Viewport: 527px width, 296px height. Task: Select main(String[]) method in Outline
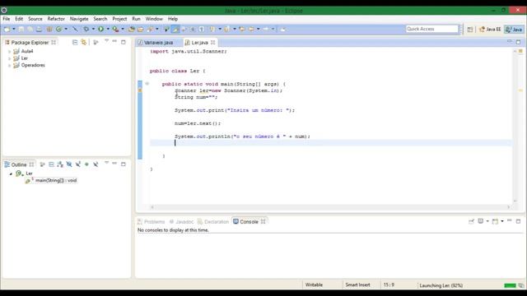[56, 181]
